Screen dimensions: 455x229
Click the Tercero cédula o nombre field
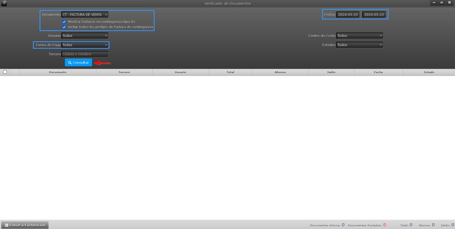(x=85, y=54)
